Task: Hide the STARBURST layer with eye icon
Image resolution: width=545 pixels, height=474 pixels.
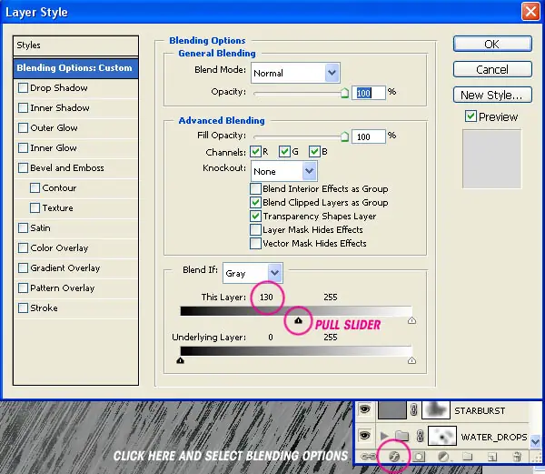Action: coord(364,409)
